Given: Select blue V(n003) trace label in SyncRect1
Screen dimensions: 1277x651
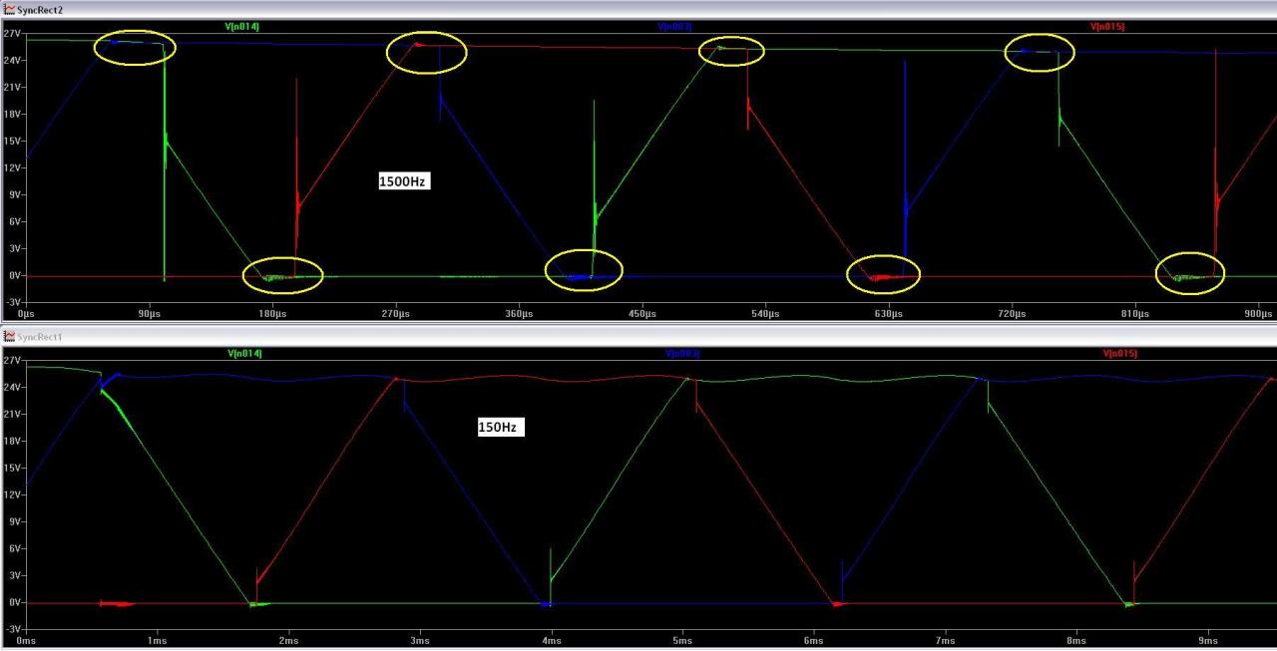Looking at the screenshot, I should click(x=683, y=353).
